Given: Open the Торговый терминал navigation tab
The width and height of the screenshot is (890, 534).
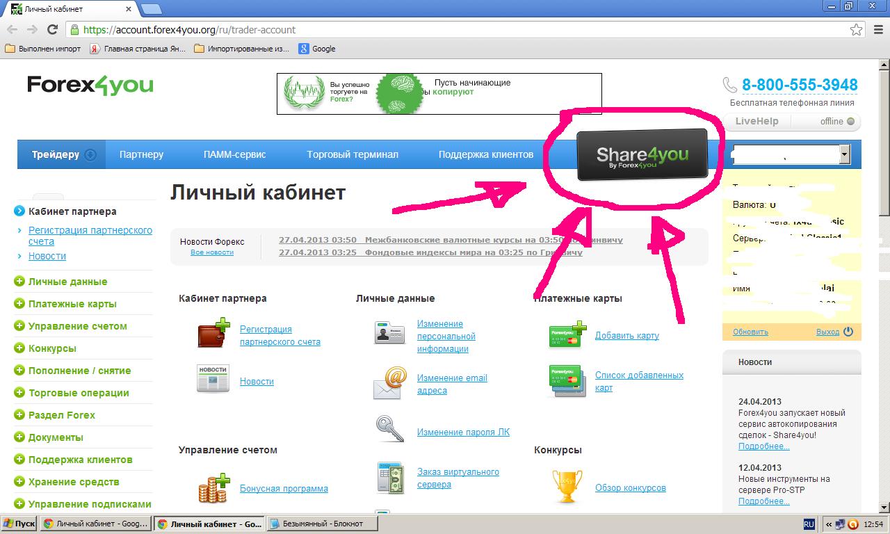Looking at the screenshot, I should point(353,154).
